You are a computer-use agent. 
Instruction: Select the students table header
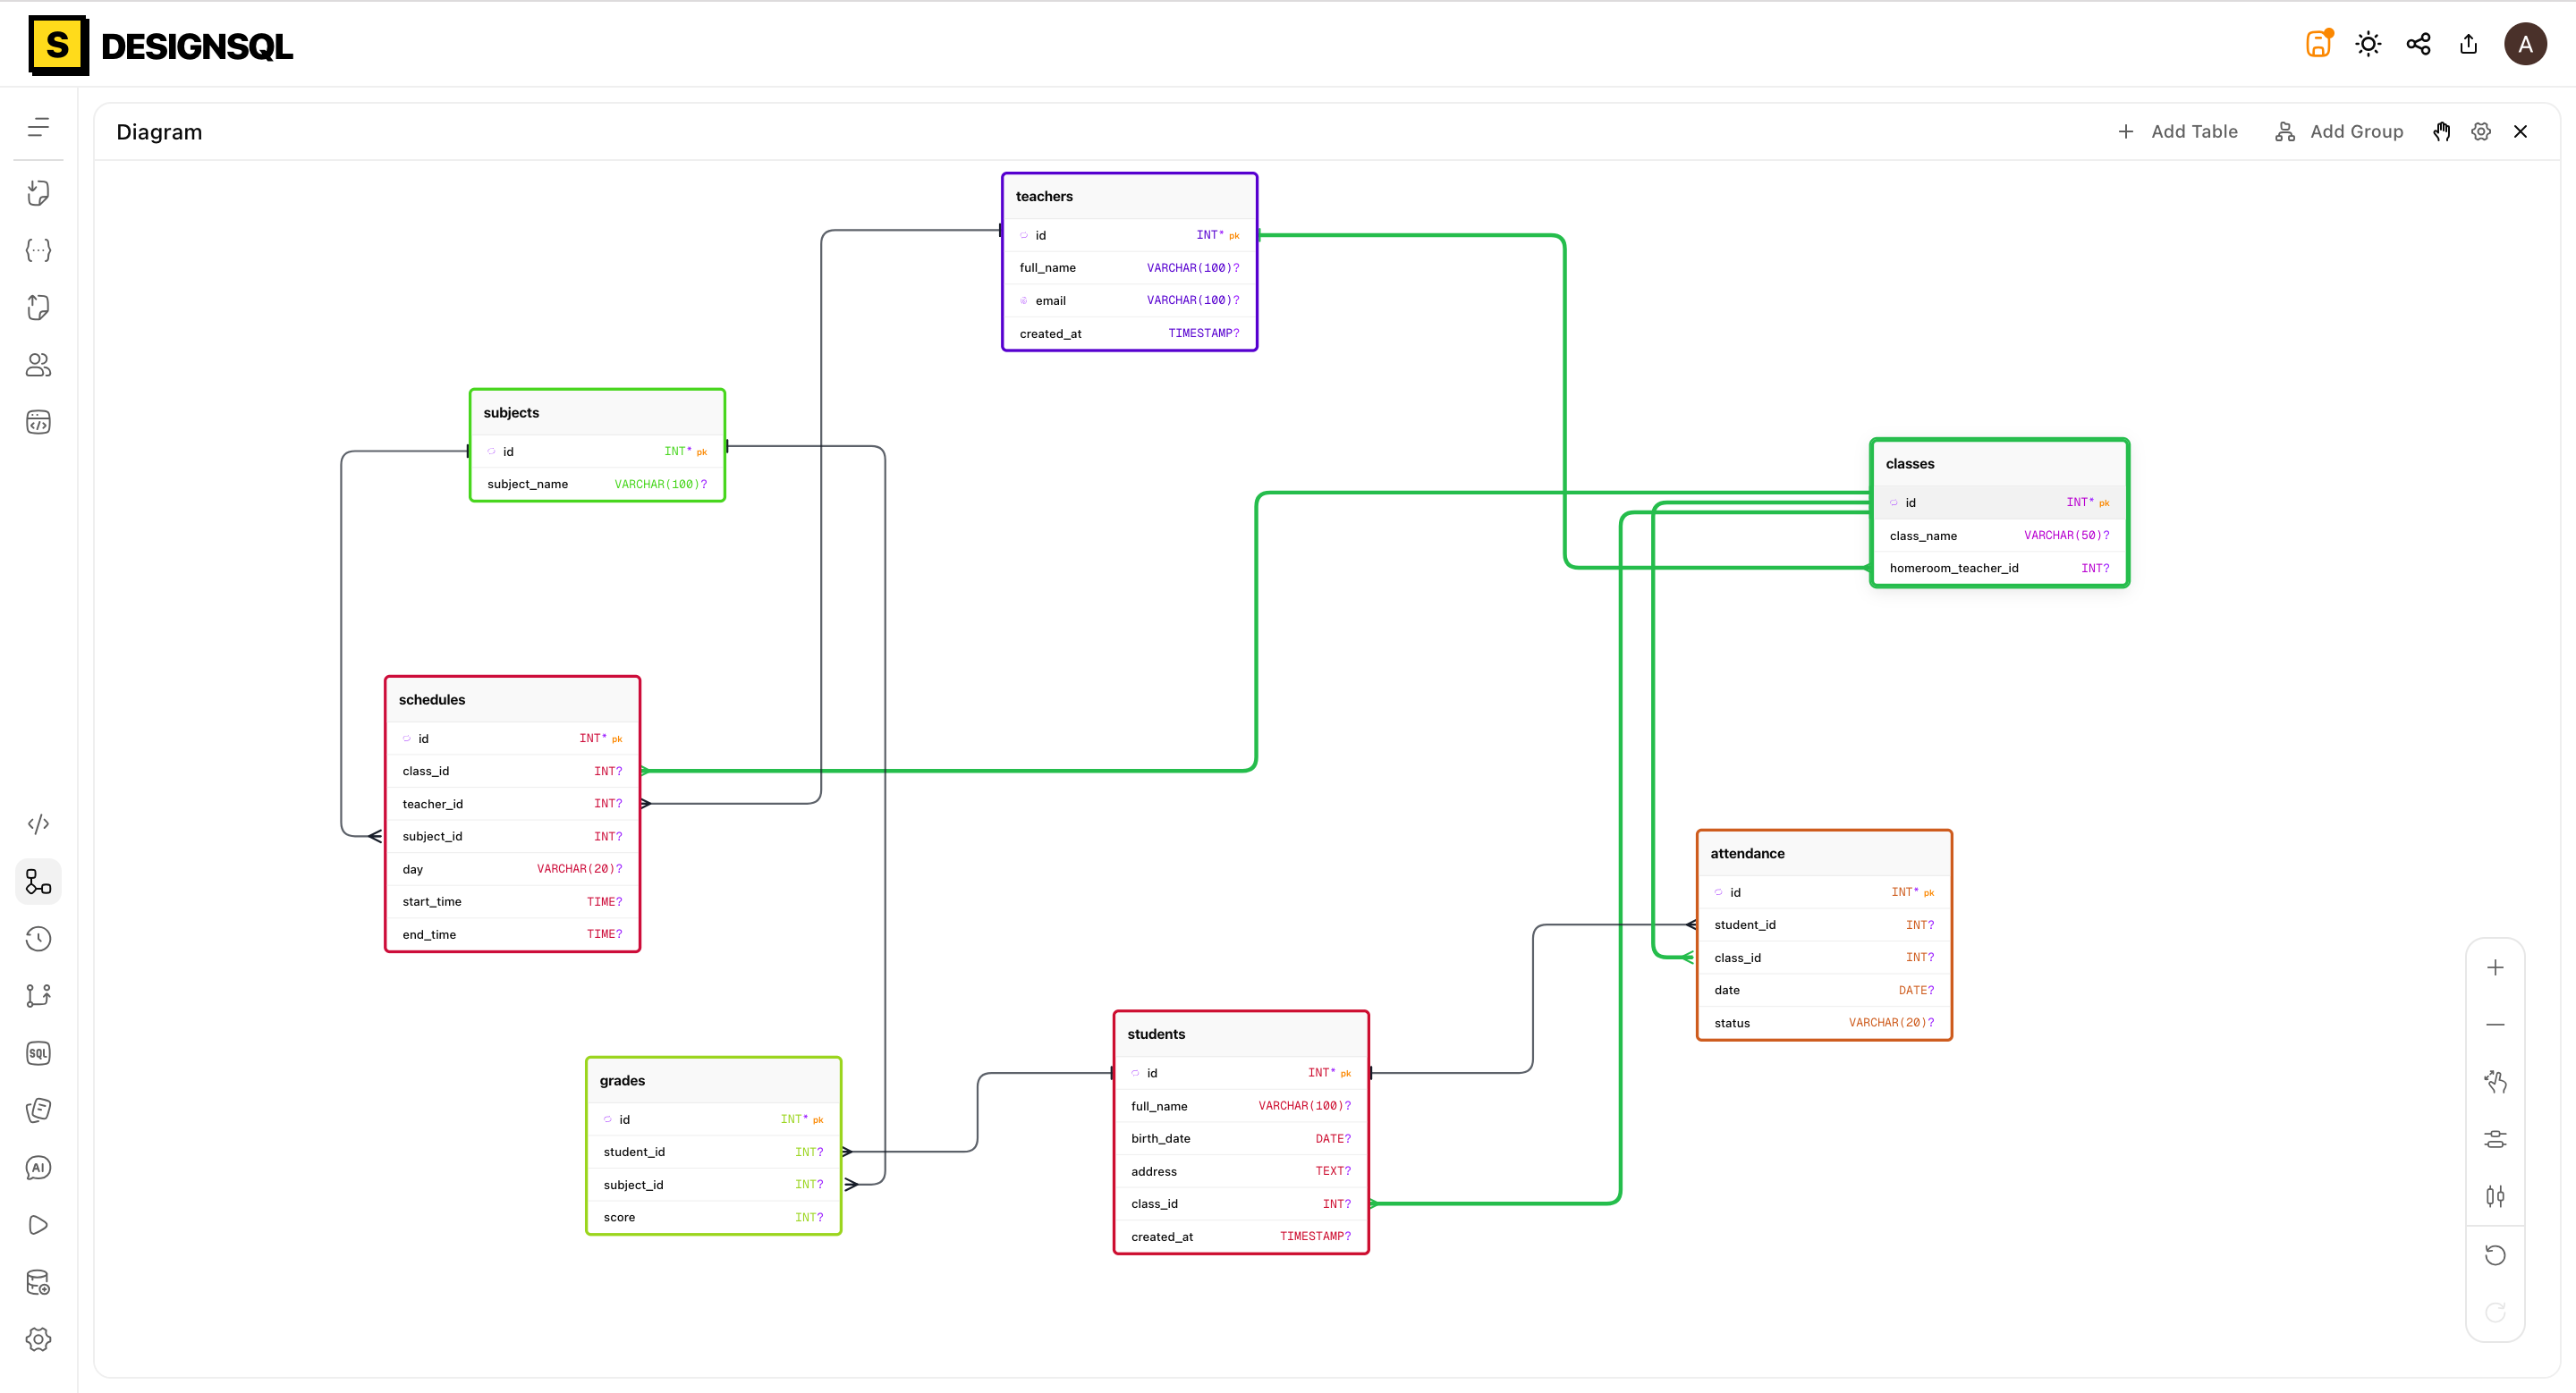(1241, 1034)
